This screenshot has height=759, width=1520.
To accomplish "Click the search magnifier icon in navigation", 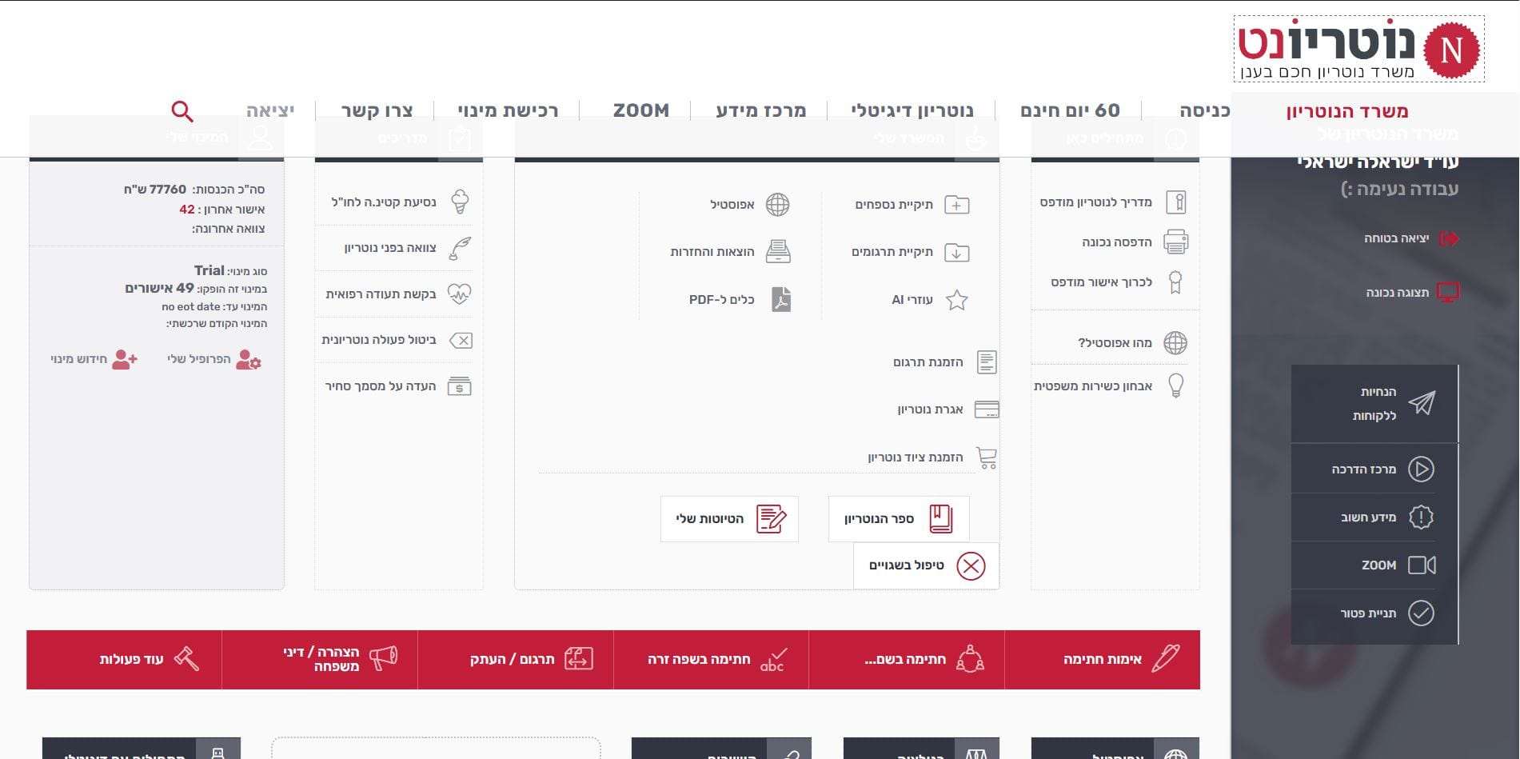I will pyautogui.click(x=182, y=111).
